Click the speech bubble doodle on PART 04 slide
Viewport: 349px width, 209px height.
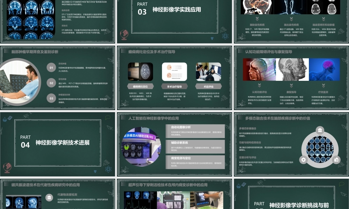coord(108,117)
